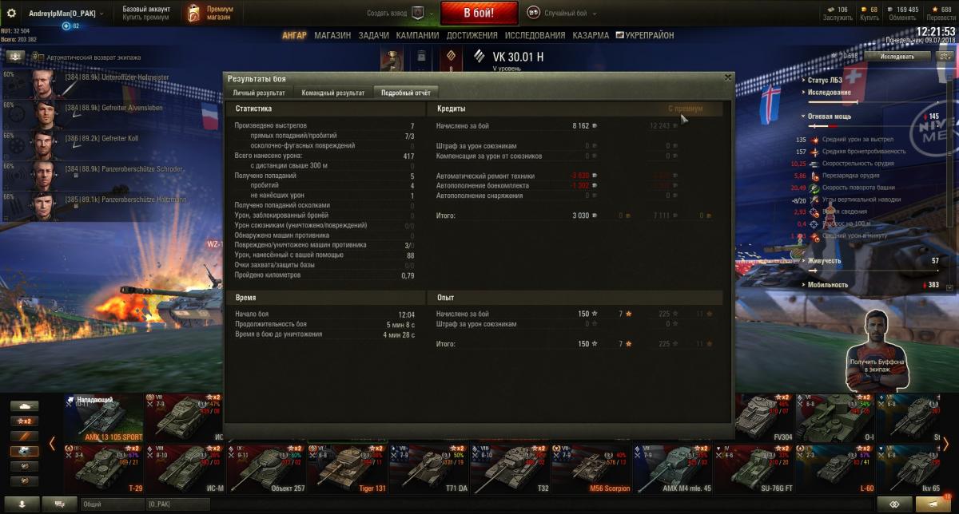Click the red В бой! button
The height and width of the screenshot is (514, 959).
(x=479, y=14)
